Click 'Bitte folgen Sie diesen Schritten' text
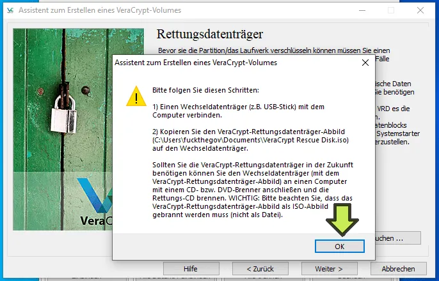The width and height of the screenshot is (439, 281). pyautogui.click(x=206, y=90)
